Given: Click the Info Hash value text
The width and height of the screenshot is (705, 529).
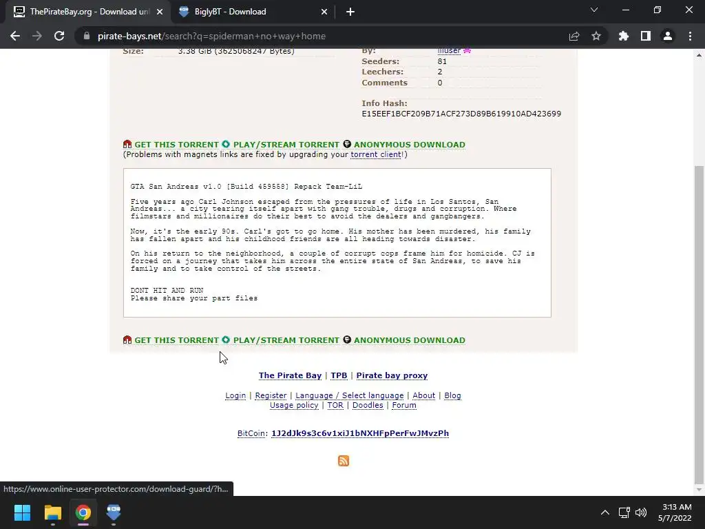Looking at the screenshot, I should pos(461,114).
